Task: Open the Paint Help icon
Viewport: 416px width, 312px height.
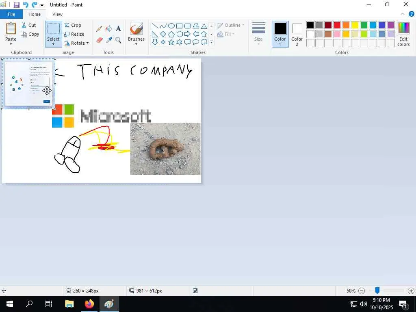Action: (411, 14)
